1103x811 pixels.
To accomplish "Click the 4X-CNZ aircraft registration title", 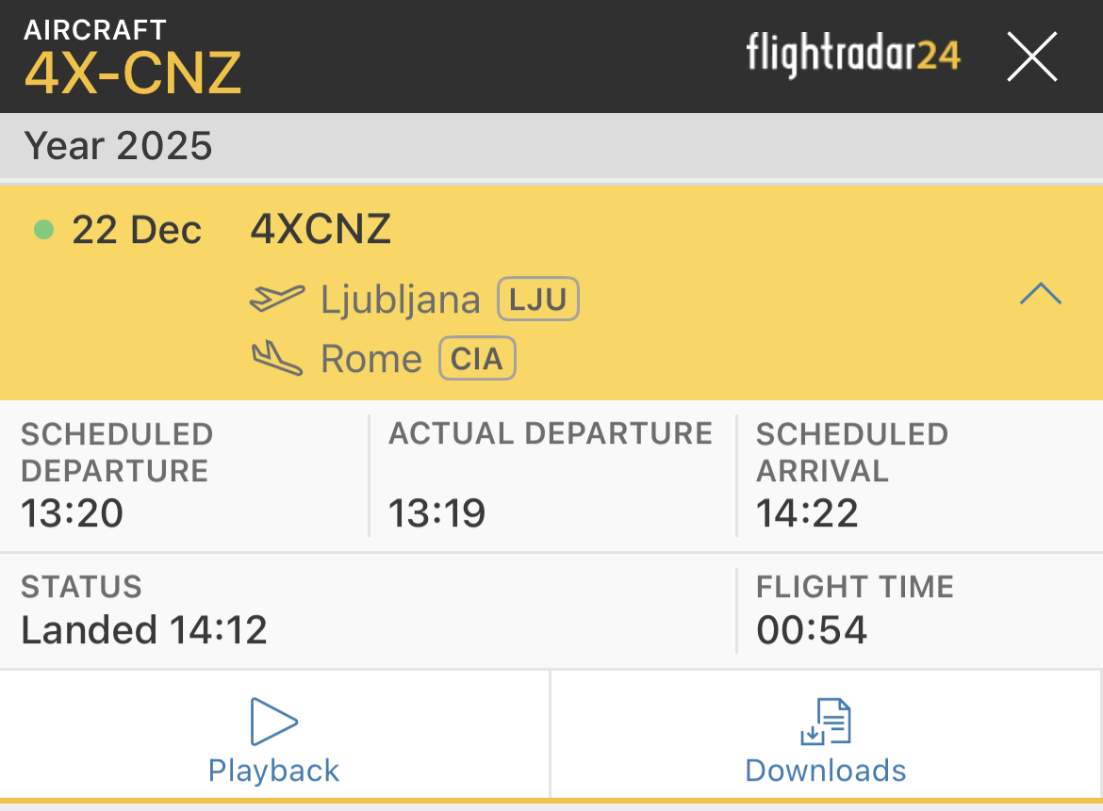I will click(133, 73).
